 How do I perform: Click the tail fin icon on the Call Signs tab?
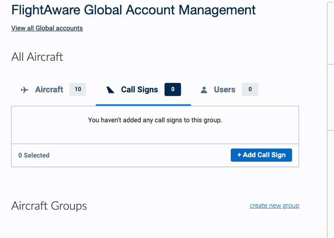point(110,90)
